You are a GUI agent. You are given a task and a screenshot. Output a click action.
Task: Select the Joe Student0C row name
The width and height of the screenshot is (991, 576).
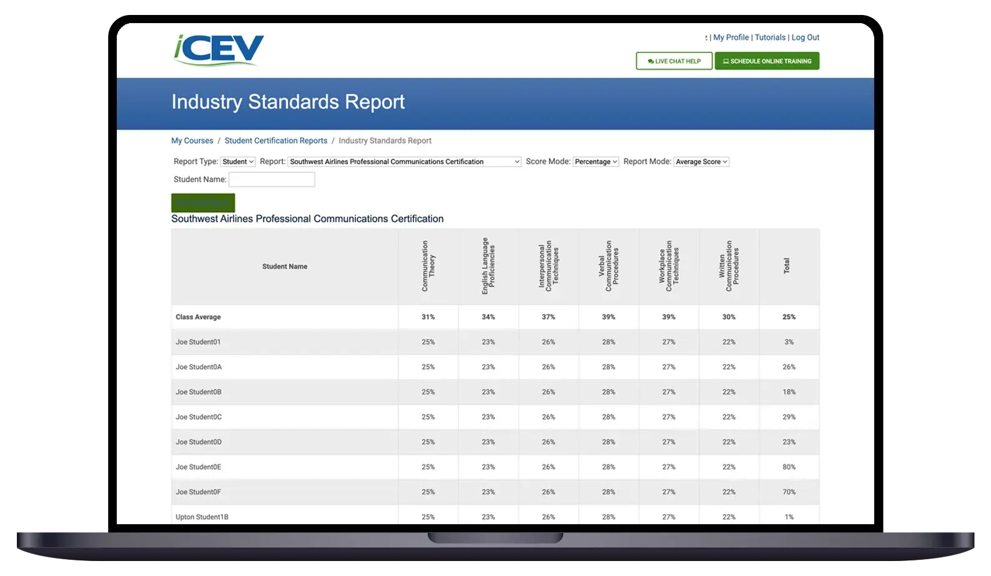pyautogui.click(x=199, y=417)
